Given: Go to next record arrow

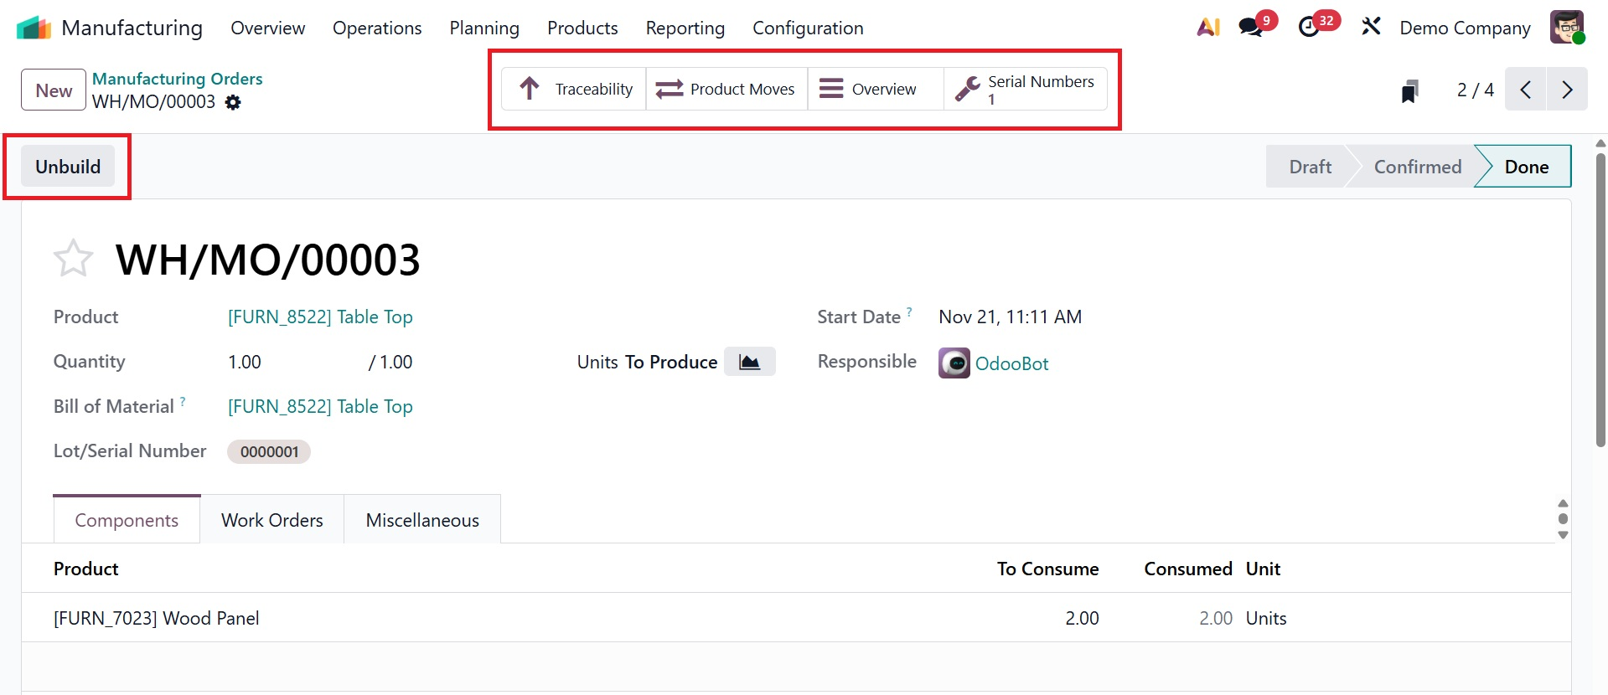Looking at the screenshot, I should (x=1567, y=90).
